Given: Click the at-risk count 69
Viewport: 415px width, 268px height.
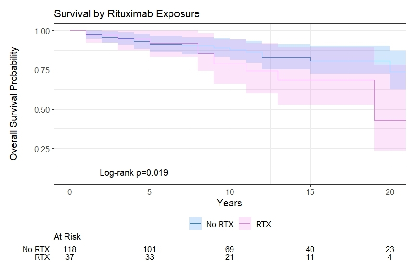Looking at the screenshot, I should (229, 249).
